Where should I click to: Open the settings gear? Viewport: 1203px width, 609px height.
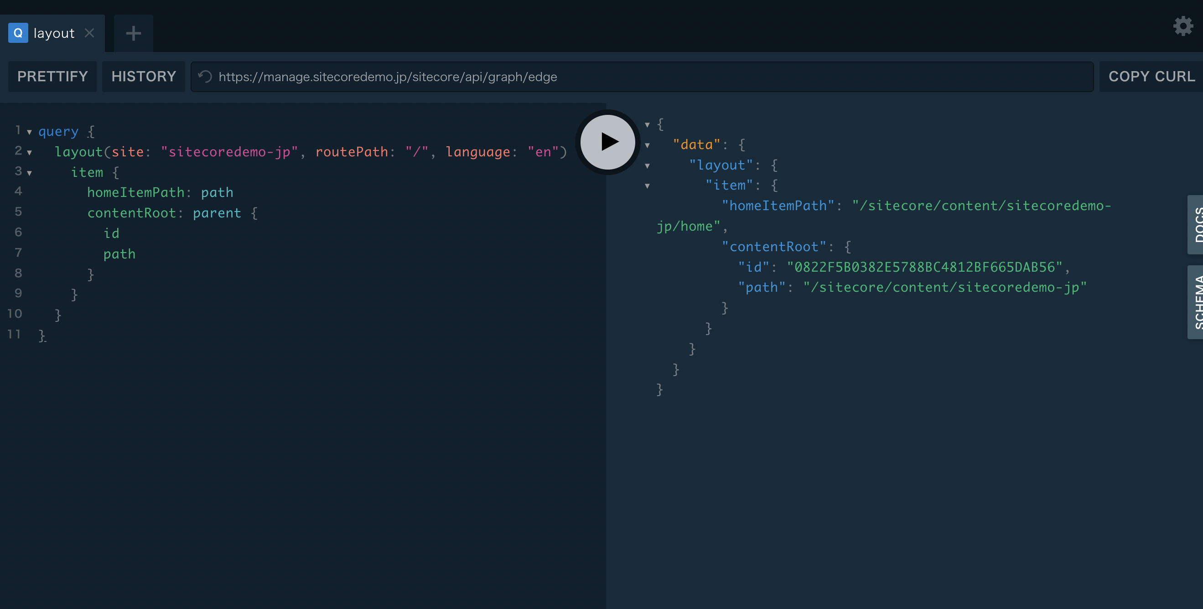[1183, 26]
